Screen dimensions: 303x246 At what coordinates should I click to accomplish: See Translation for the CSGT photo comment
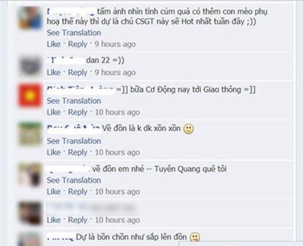coord(74,33)
